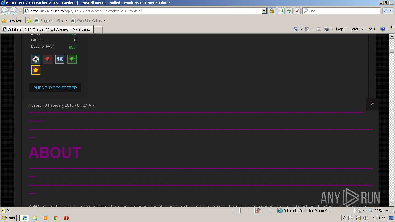Image resolution: width=395 pixels, height=222 pixels.
Task: Open Google Chrome from the taskbar
Action: 56,218
